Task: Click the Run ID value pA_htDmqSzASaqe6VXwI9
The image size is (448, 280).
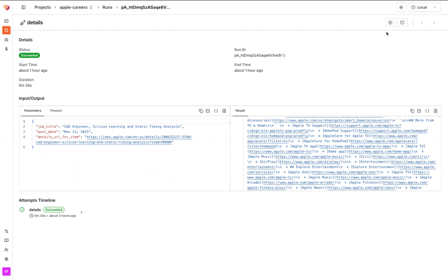Action: click(258, 55)
